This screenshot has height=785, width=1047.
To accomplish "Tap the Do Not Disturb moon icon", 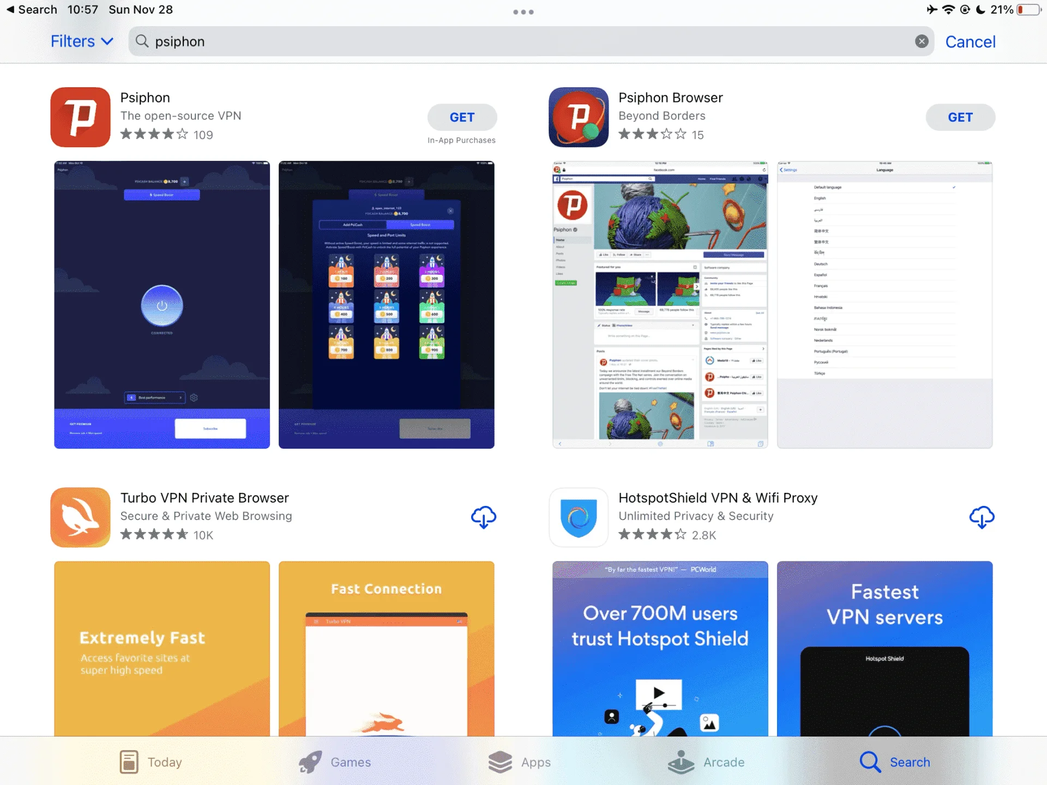I will (x=981, y=10).
